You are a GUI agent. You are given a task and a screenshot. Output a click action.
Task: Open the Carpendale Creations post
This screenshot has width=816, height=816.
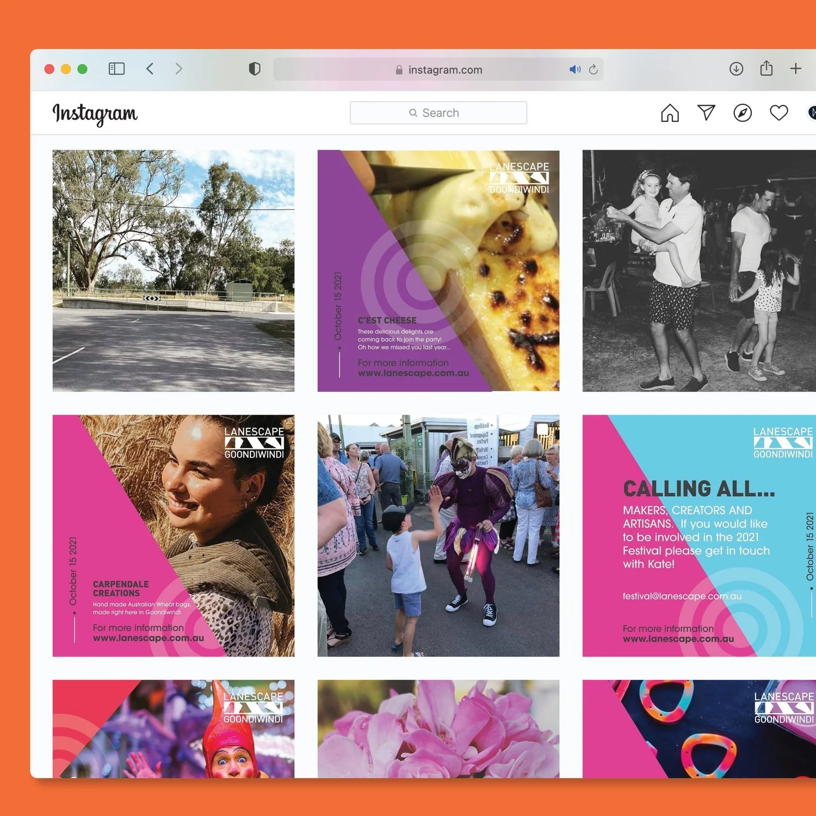(x=174, y=536)
